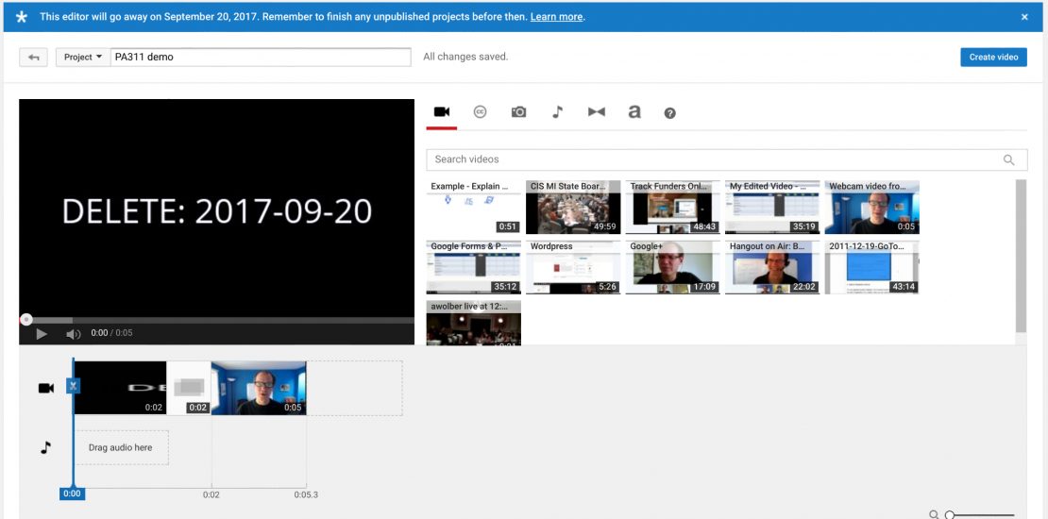Play the preview video
This screenshot has width=1048, height=519.
42,334
